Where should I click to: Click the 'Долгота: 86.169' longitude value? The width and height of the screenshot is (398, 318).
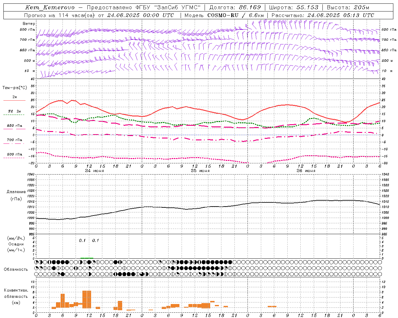coord(235,7)
